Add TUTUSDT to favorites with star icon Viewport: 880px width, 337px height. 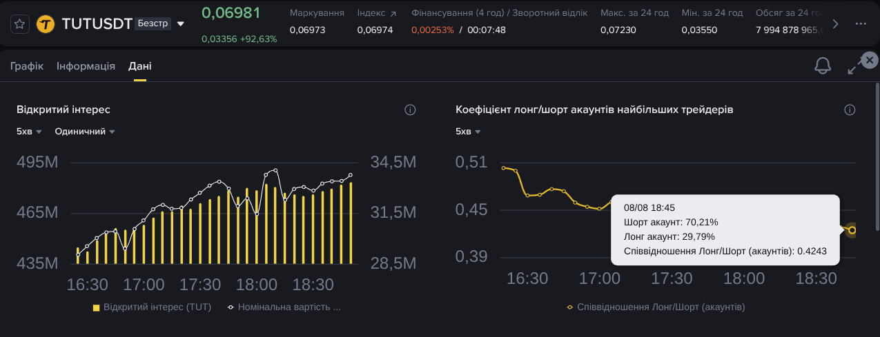tap(20, 24)
